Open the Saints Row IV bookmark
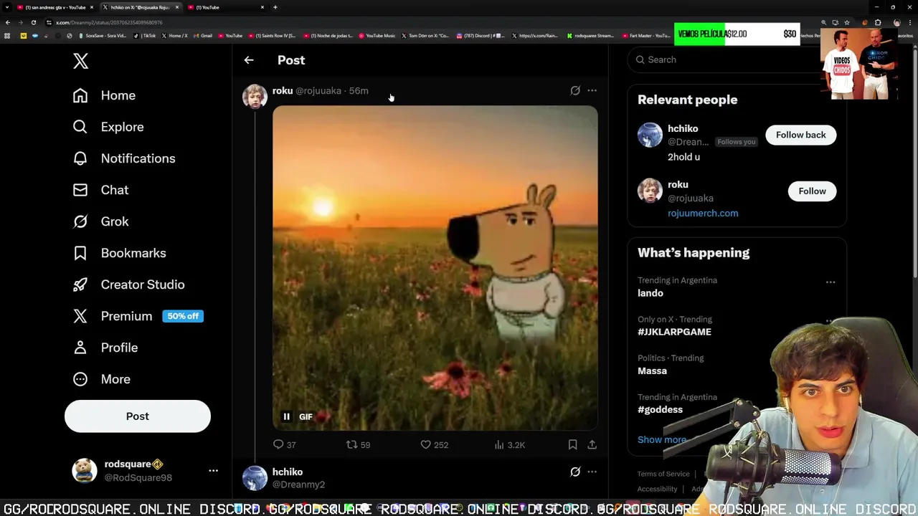The image size is (918, 516). click(x=273, y=35)
